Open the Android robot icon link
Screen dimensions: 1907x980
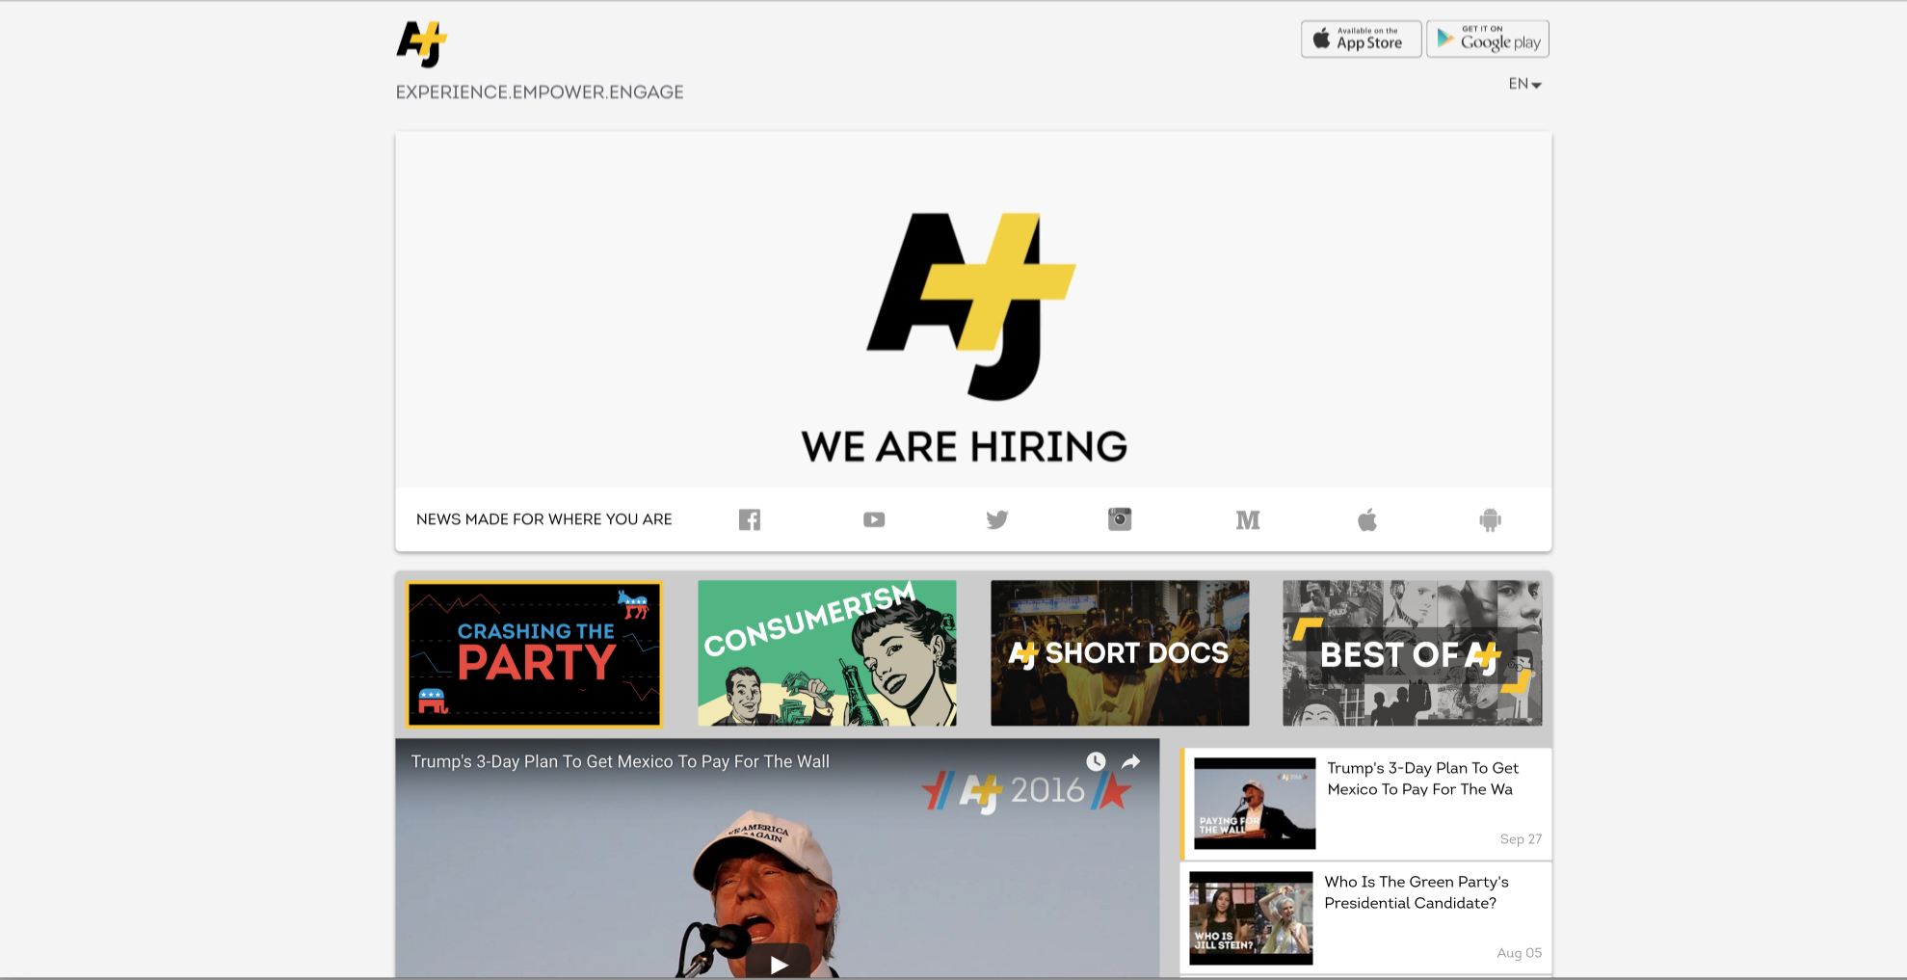click(1491, 520)
